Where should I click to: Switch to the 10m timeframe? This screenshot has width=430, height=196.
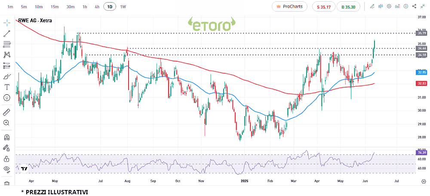click(x=39, y=7)
